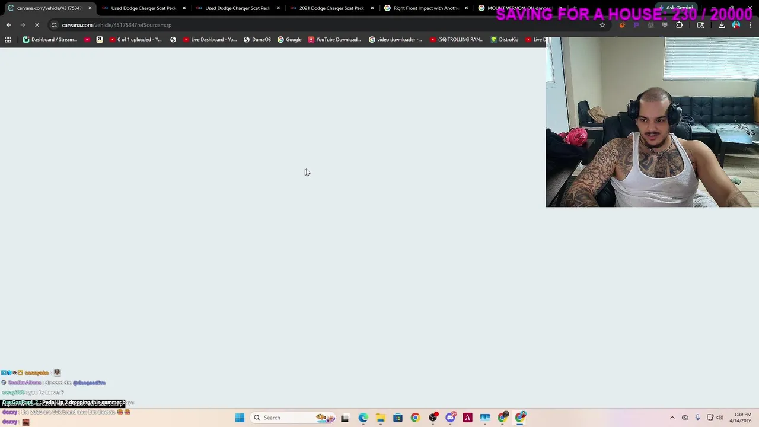Open the (56) TROLLING RAN bookmark

point(456,39)
